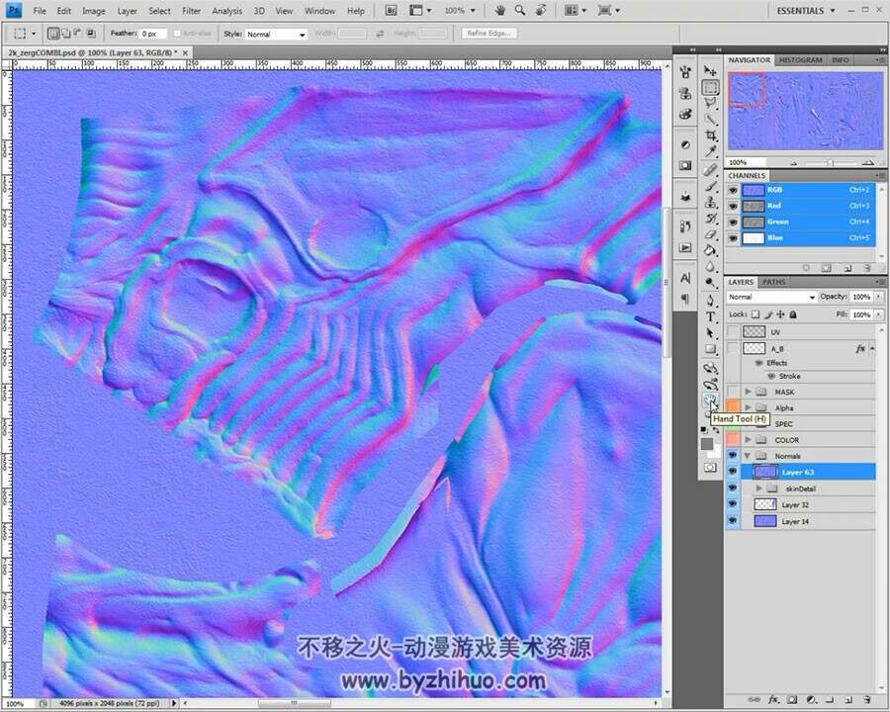
Task: Select the Crop tool
Action: click(x=710, y=135)
